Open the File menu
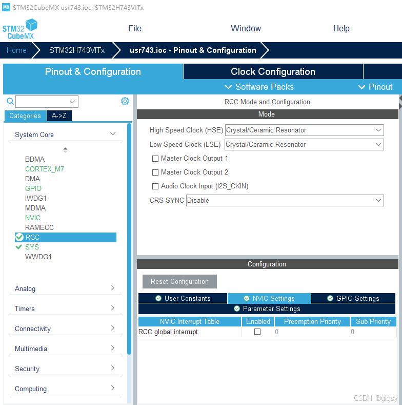Viewport: 402px width, 405px height. (135, 28)
